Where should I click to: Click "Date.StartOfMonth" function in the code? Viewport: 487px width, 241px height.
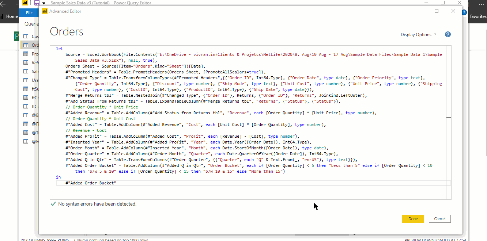click(243, 148)
